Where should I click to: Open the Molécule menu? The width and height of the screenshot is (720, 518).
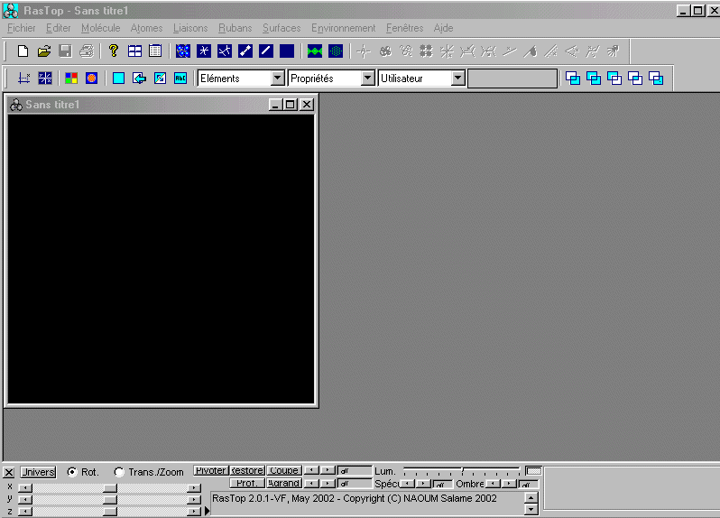click(x=100, y=28)
